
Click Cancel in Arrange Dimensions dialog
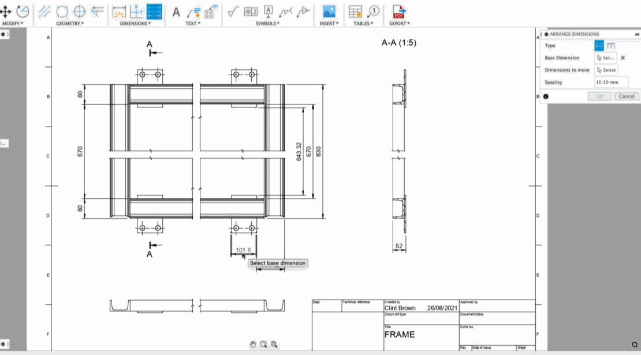point(627,96)
